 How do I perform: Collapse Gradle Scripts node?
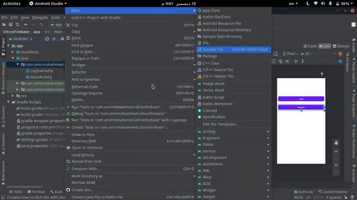[x=8, y=102]
